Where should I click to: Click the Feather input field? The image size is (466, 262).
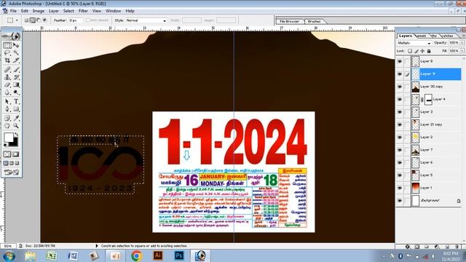tap(75, 20)
